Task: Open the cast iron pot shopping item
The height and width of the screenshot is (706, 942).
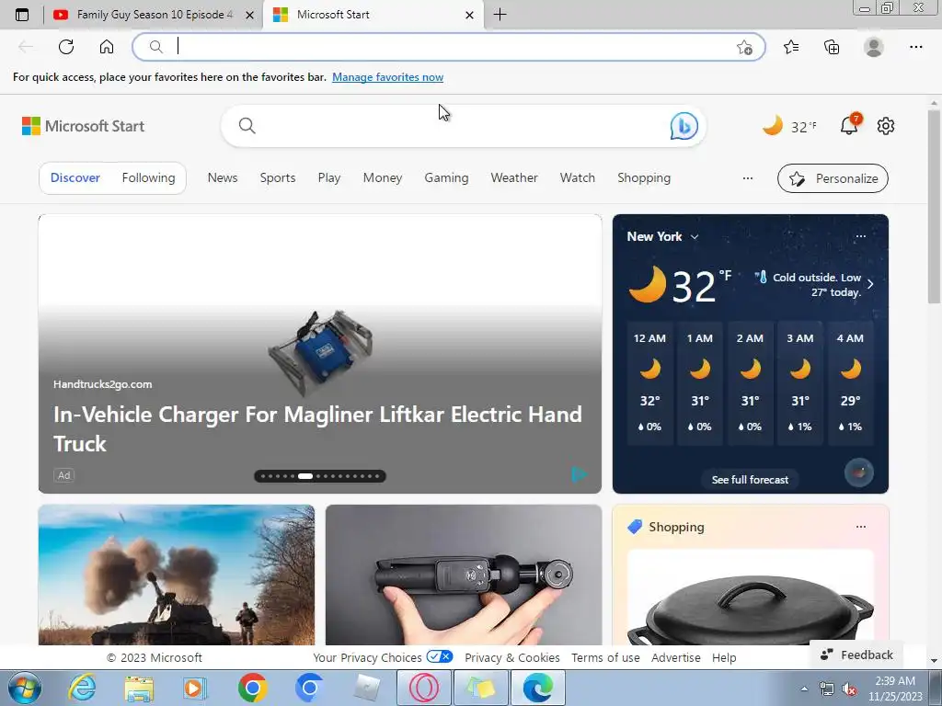Action: click(750, 598)
